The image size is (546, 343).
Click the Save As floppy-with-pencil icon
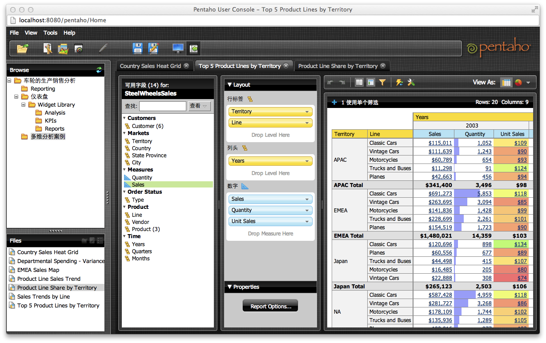pos(153,48)
